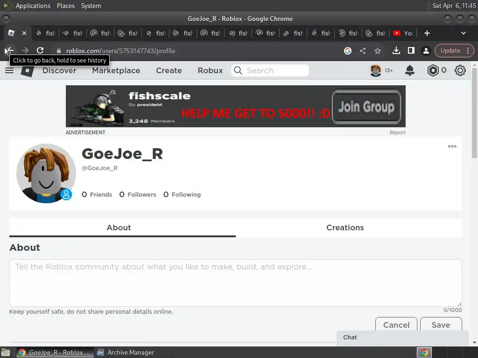Open Chrome profile avatar icon
The height and width of the screenshot is (358, 478).
pyautogui.click(x=426, y=51)
